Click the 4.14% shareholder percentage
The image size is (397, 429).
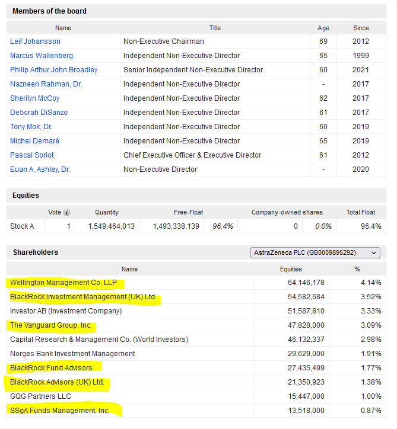[371, 283]
